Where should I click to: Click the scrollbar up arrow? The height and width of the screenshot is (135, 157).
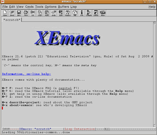(x=154, y=23)
